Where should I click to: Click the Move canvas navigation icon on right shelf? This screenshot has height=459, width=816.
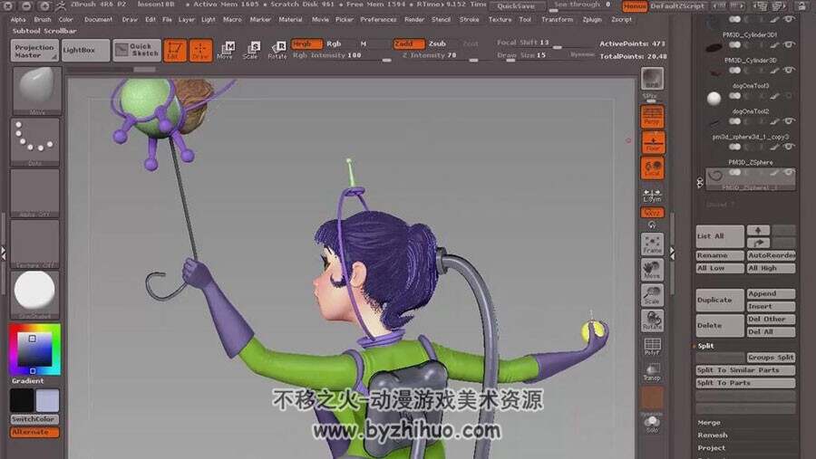pyautogui.click(x=652, y=270)
